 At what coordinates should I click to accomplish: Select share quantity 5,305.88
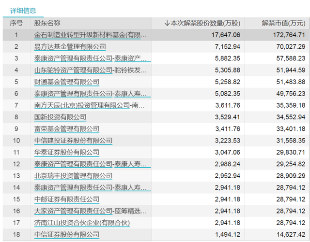pyautogui.click(x=228, y=70)
